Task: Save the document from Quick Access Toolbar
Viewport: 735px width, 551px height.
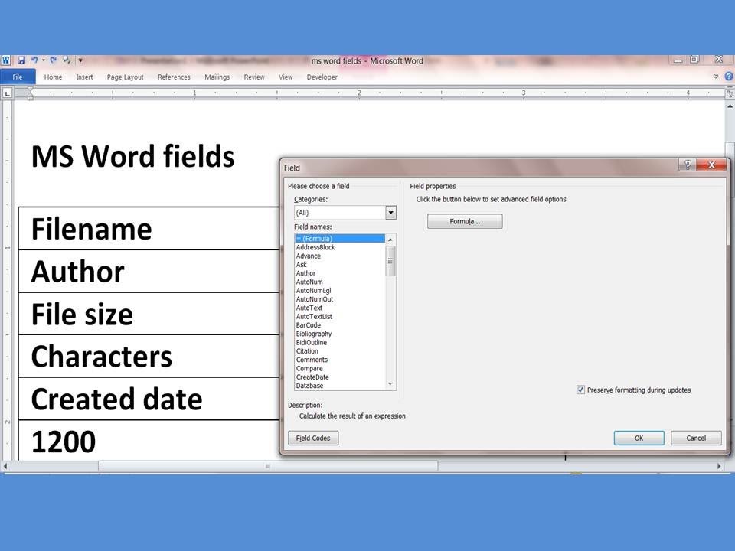Action: click(21, 60)
